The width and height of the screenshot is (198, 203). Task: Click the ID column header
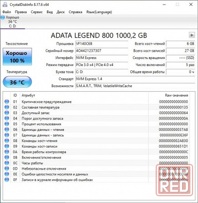15,95
